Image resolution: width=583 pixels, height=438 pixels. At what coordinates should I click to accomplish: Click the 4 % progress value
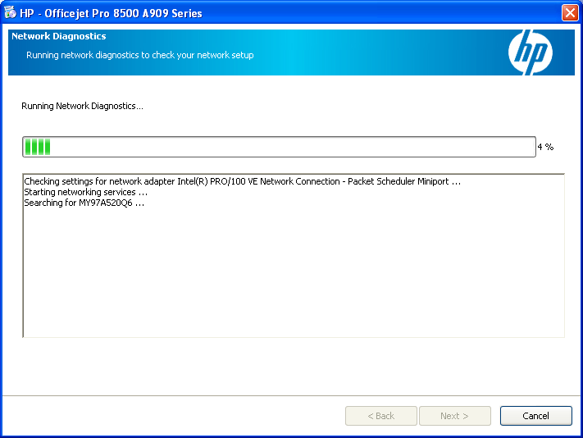click(545, 147)
